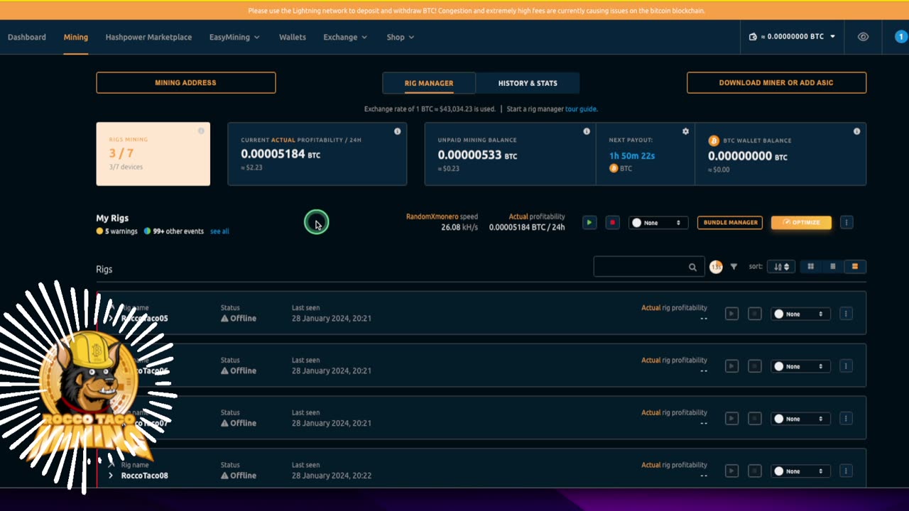Screen dimensions: 909x511
Task: Switch rigs to card view
Action: pyautogui.click(x=855, y=267)
